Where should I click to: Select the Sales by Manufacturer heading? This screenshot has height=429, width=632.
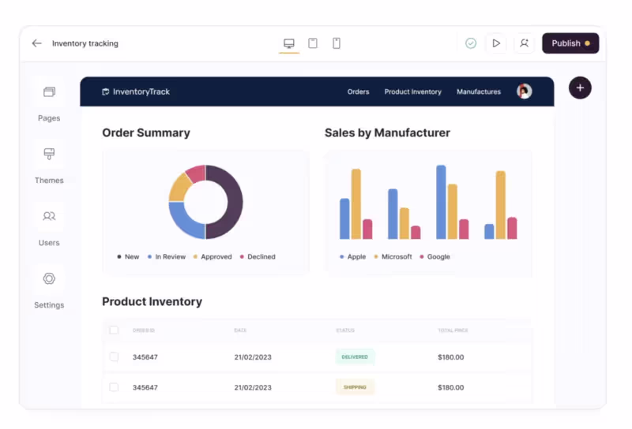point(387,132)
